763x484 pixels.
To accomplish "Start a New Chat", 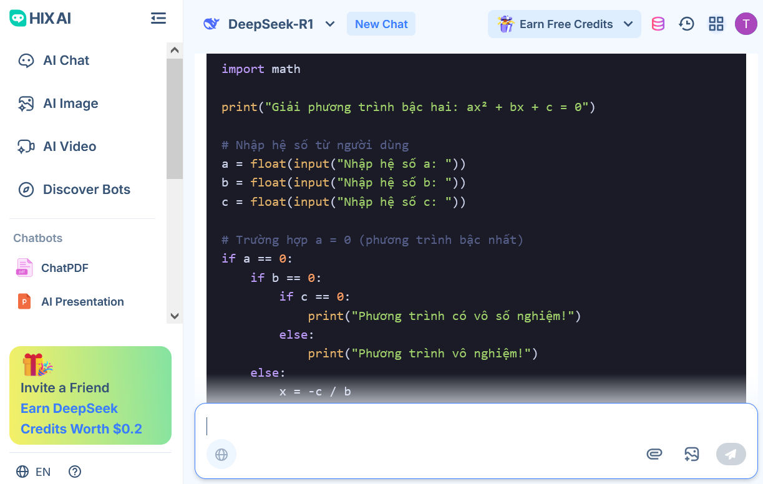I will [381, 24].
